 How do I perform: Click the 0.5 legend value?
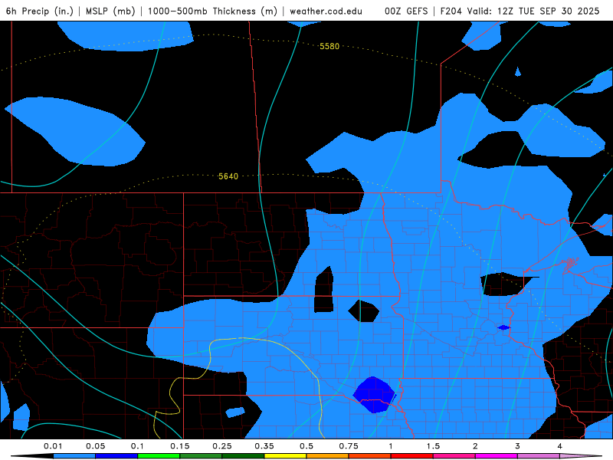[x=306, y=446]
